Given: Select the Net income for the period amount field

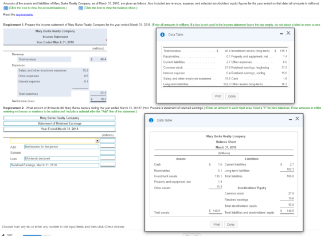Looking at the screenshot, I should tap(108, 146).
